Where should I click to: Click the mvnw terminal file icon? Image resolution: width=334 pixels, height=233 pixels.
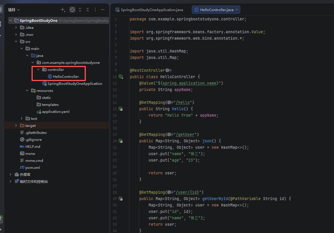22,154
